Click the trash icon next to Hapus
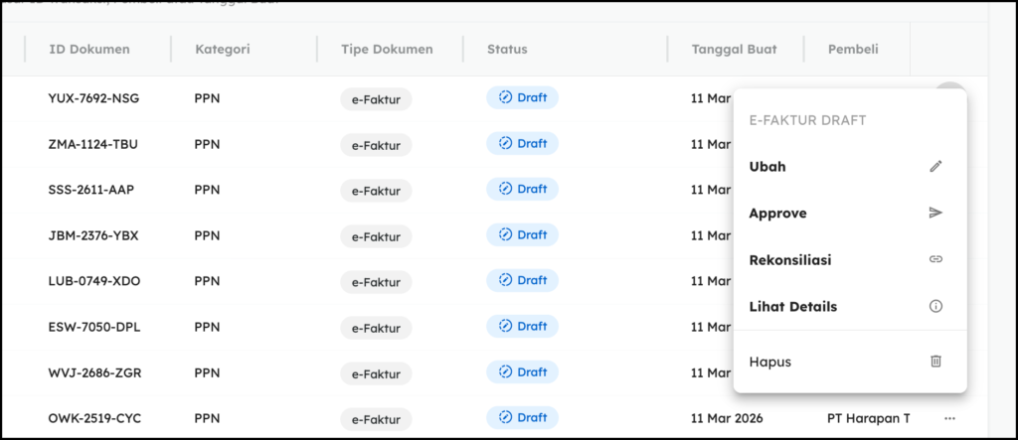Viewport: 1018px width, 440px height. [934, 362]
